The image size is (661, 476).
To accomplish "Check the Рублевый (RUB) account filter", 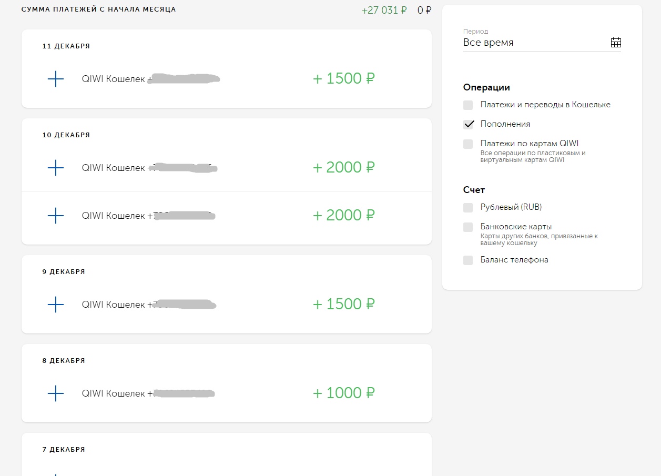I will (468, 208).
